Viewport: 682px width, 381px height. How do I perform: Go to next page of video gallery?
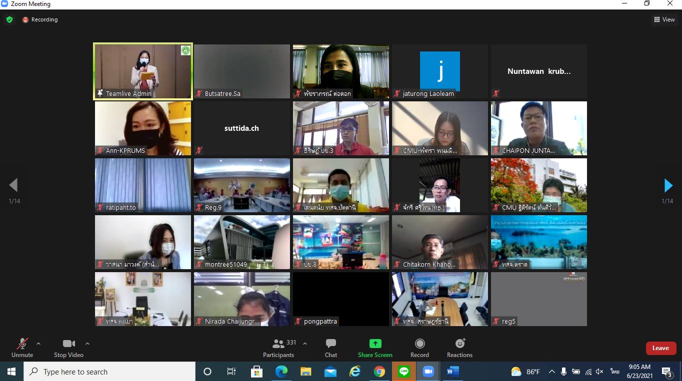click(x=668, y=185)
